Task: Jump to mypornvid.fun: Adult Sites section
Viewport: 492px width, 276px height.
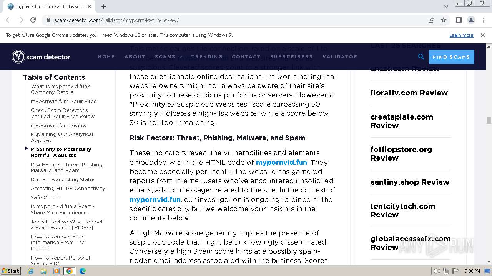Action: pyautogui.click(x=63, y=102)
